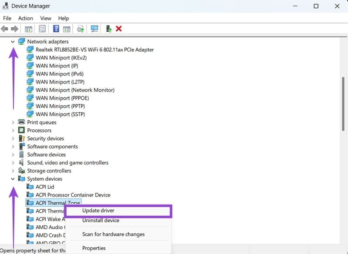Collapse the Network adapters category

click(x=12, y=41)
